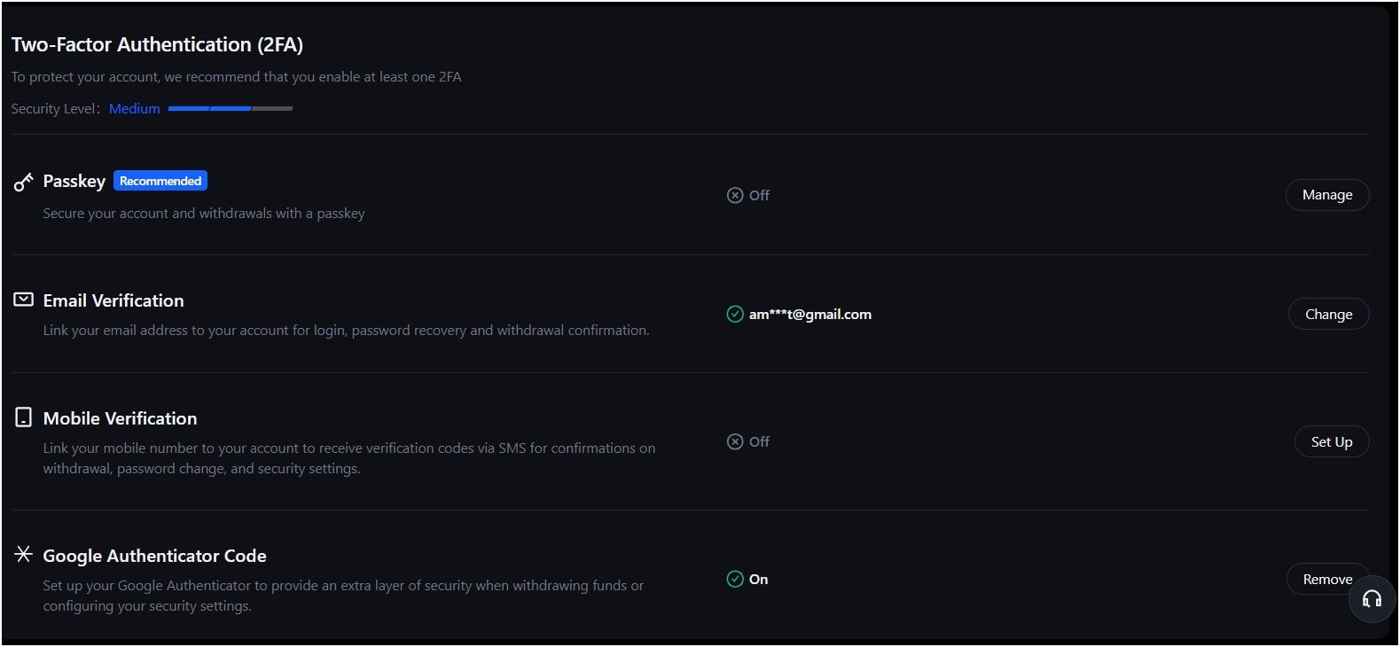The height and width of the screenshot is (647, 1400).
Task: Open the headset support chat icon
Action: tap(1372, 600)
